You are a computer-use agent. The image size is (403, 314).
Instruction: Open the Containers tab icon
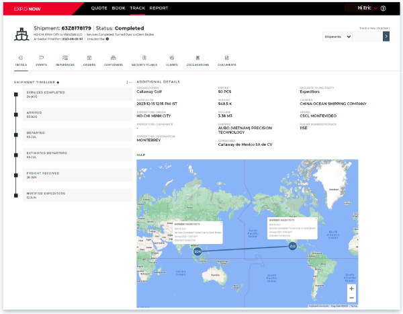[112, 58]
